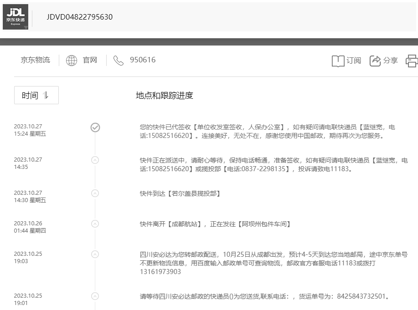Click tracking number field JDVD04822795630
This screenshot has width=418, height=310.
tap(79, 17)
